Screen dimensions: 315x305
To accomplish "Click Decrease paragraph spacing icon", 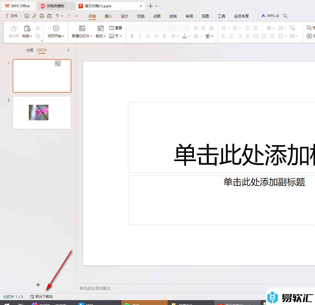I will (272, 36).
